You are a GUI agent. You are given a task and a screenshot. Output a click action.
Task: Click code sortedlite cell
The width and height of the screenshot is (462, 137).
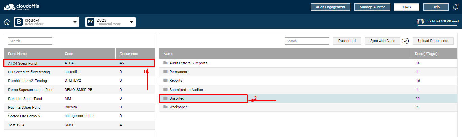point(72,72)
